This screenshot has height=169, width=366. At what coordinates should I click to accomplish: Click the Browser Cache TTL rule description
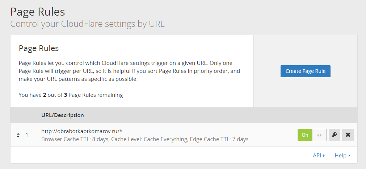pos(145,139)
